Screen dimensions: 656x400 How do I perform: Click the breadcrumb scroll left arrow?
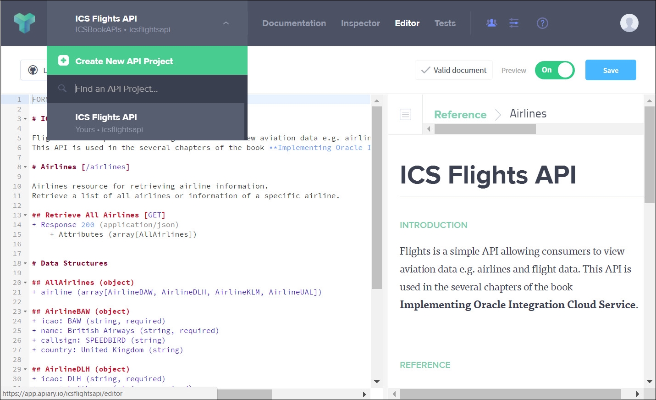pyautogui.click(x=429, y=129)
